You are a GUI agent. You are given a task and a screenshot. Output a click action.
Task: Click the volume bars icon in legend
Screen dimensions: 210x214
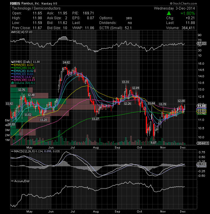12,83
